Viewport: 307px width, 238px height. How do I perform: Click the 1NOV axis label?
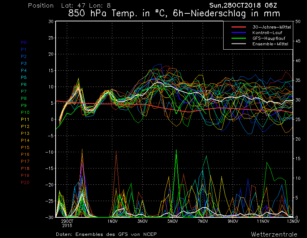[112, 221]
